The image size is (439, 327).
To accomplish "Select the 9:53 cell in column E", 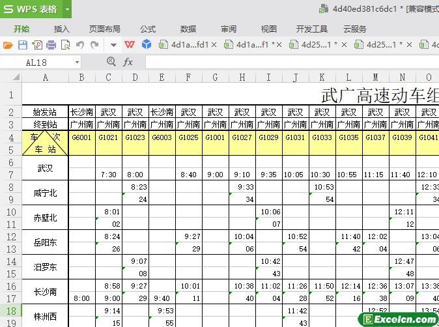I will [x=162, y=311].
